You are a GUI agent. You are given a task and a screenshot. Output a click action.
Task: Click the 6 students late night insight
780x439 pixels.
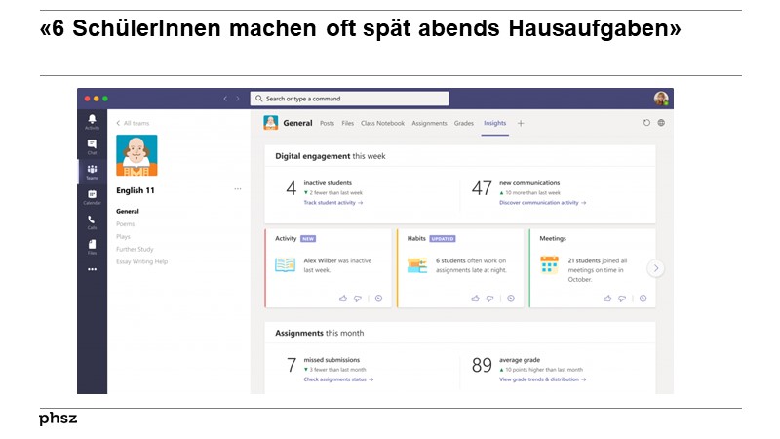(x=471, y=265)
